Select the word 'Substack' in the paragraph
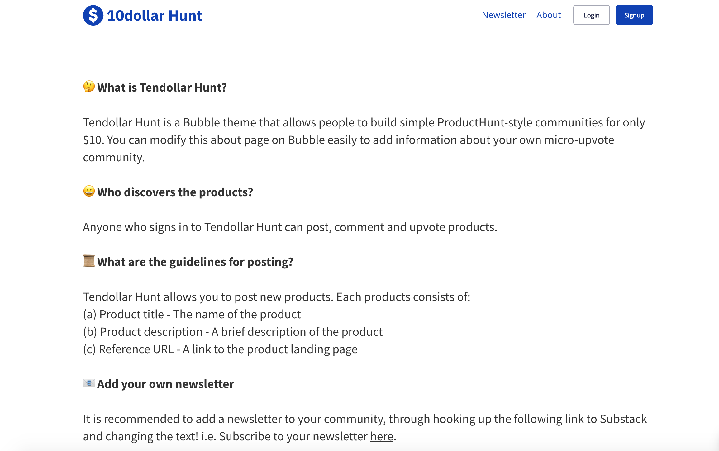 coord(623,419)
